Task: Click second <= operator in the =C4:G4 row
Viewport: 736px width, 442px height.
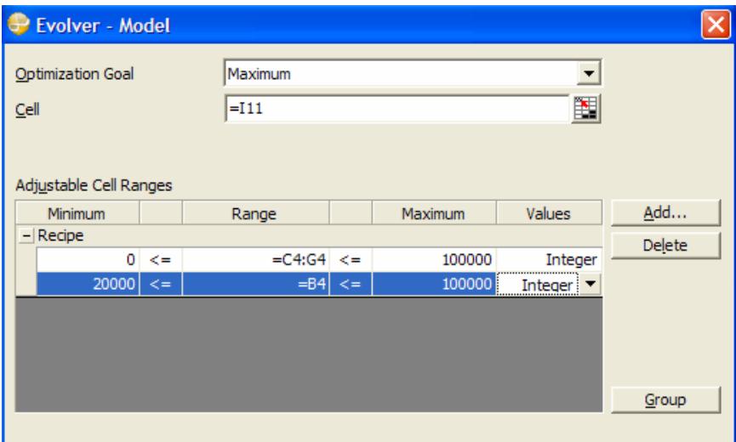Action: [351, 259]
